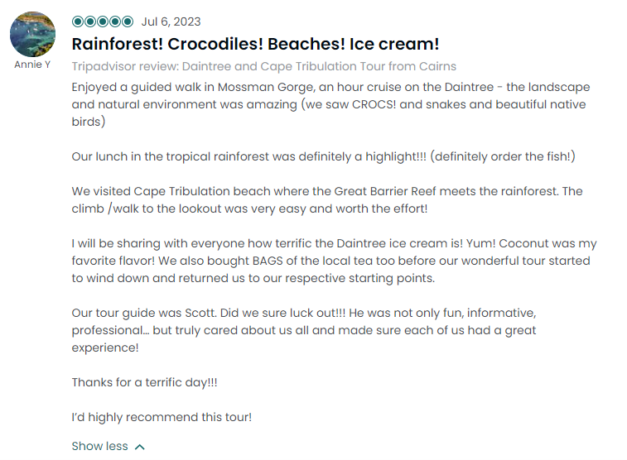Click the fourth rating bubble

(115, 22)
